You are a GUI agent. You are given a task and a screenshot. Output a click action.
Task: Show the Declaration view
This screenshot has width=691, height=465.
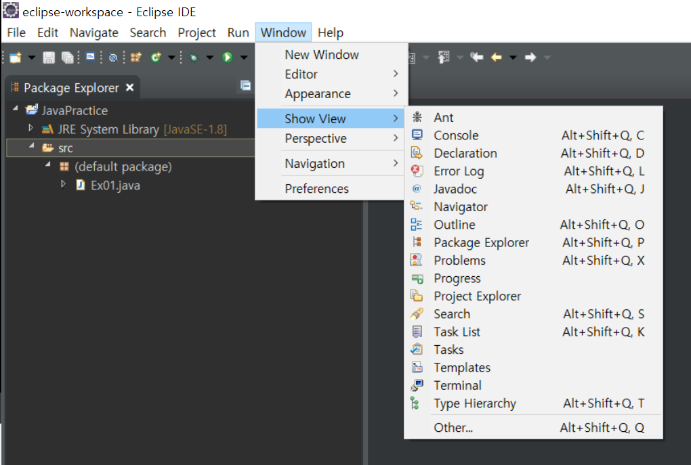point(533,153)
